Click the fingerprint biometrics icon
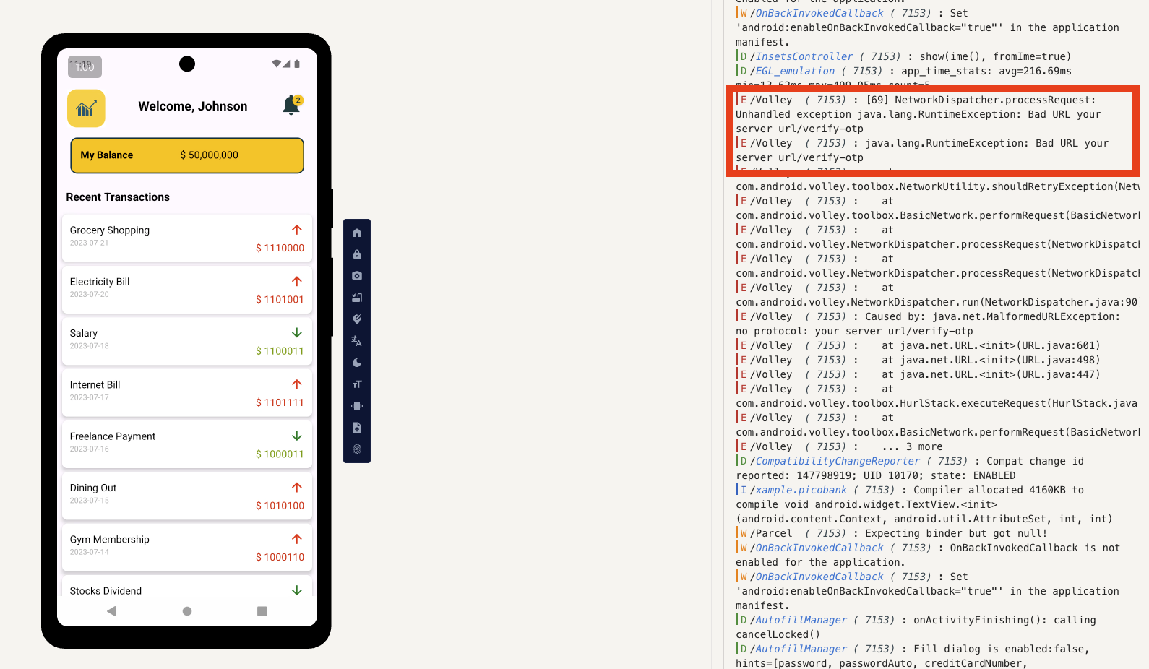 (357, 449)
